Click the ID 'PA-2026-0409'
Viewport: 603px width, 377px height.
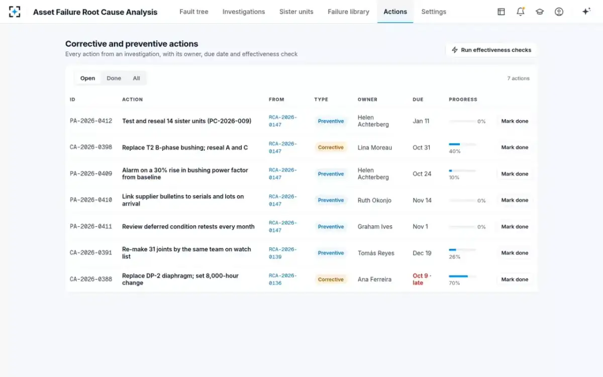[91, 174]
